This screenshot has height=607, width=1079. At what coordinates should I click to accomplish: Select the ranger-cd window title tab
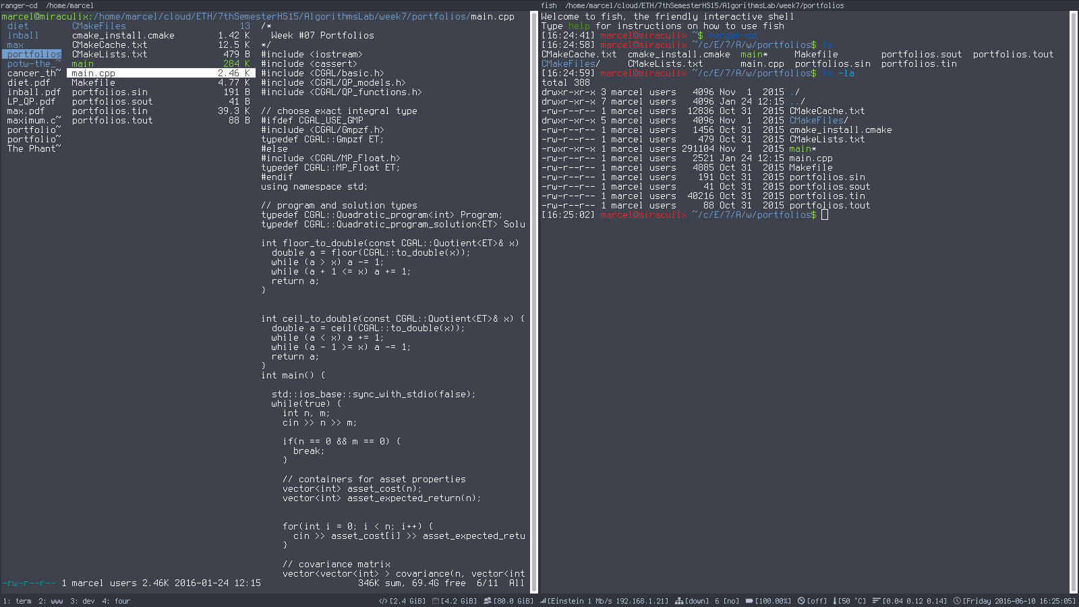(x=47, y=5)
